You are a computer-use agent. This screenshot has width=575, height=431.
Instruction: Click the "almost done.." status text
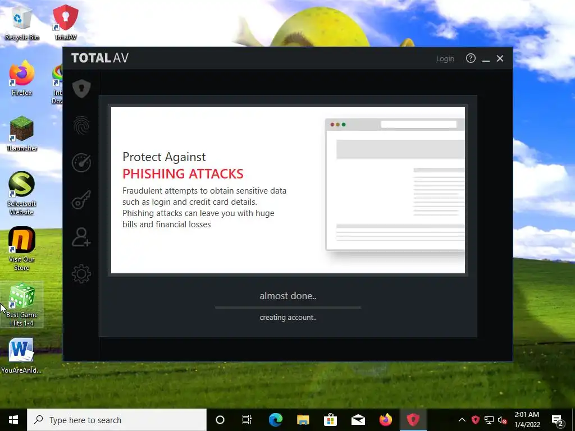point(288,296)
